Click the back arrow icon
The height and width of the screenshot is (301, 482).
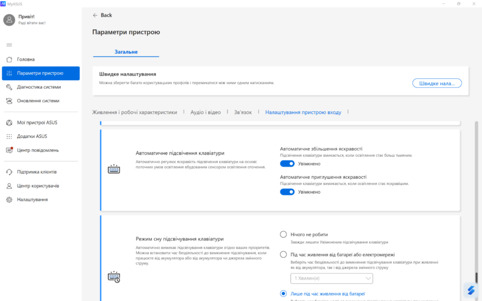[x=95, y=15]
